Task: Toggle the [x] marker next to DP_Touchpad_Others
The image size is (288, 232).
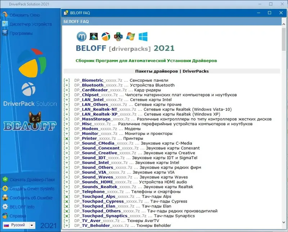Action: (67, 211)
